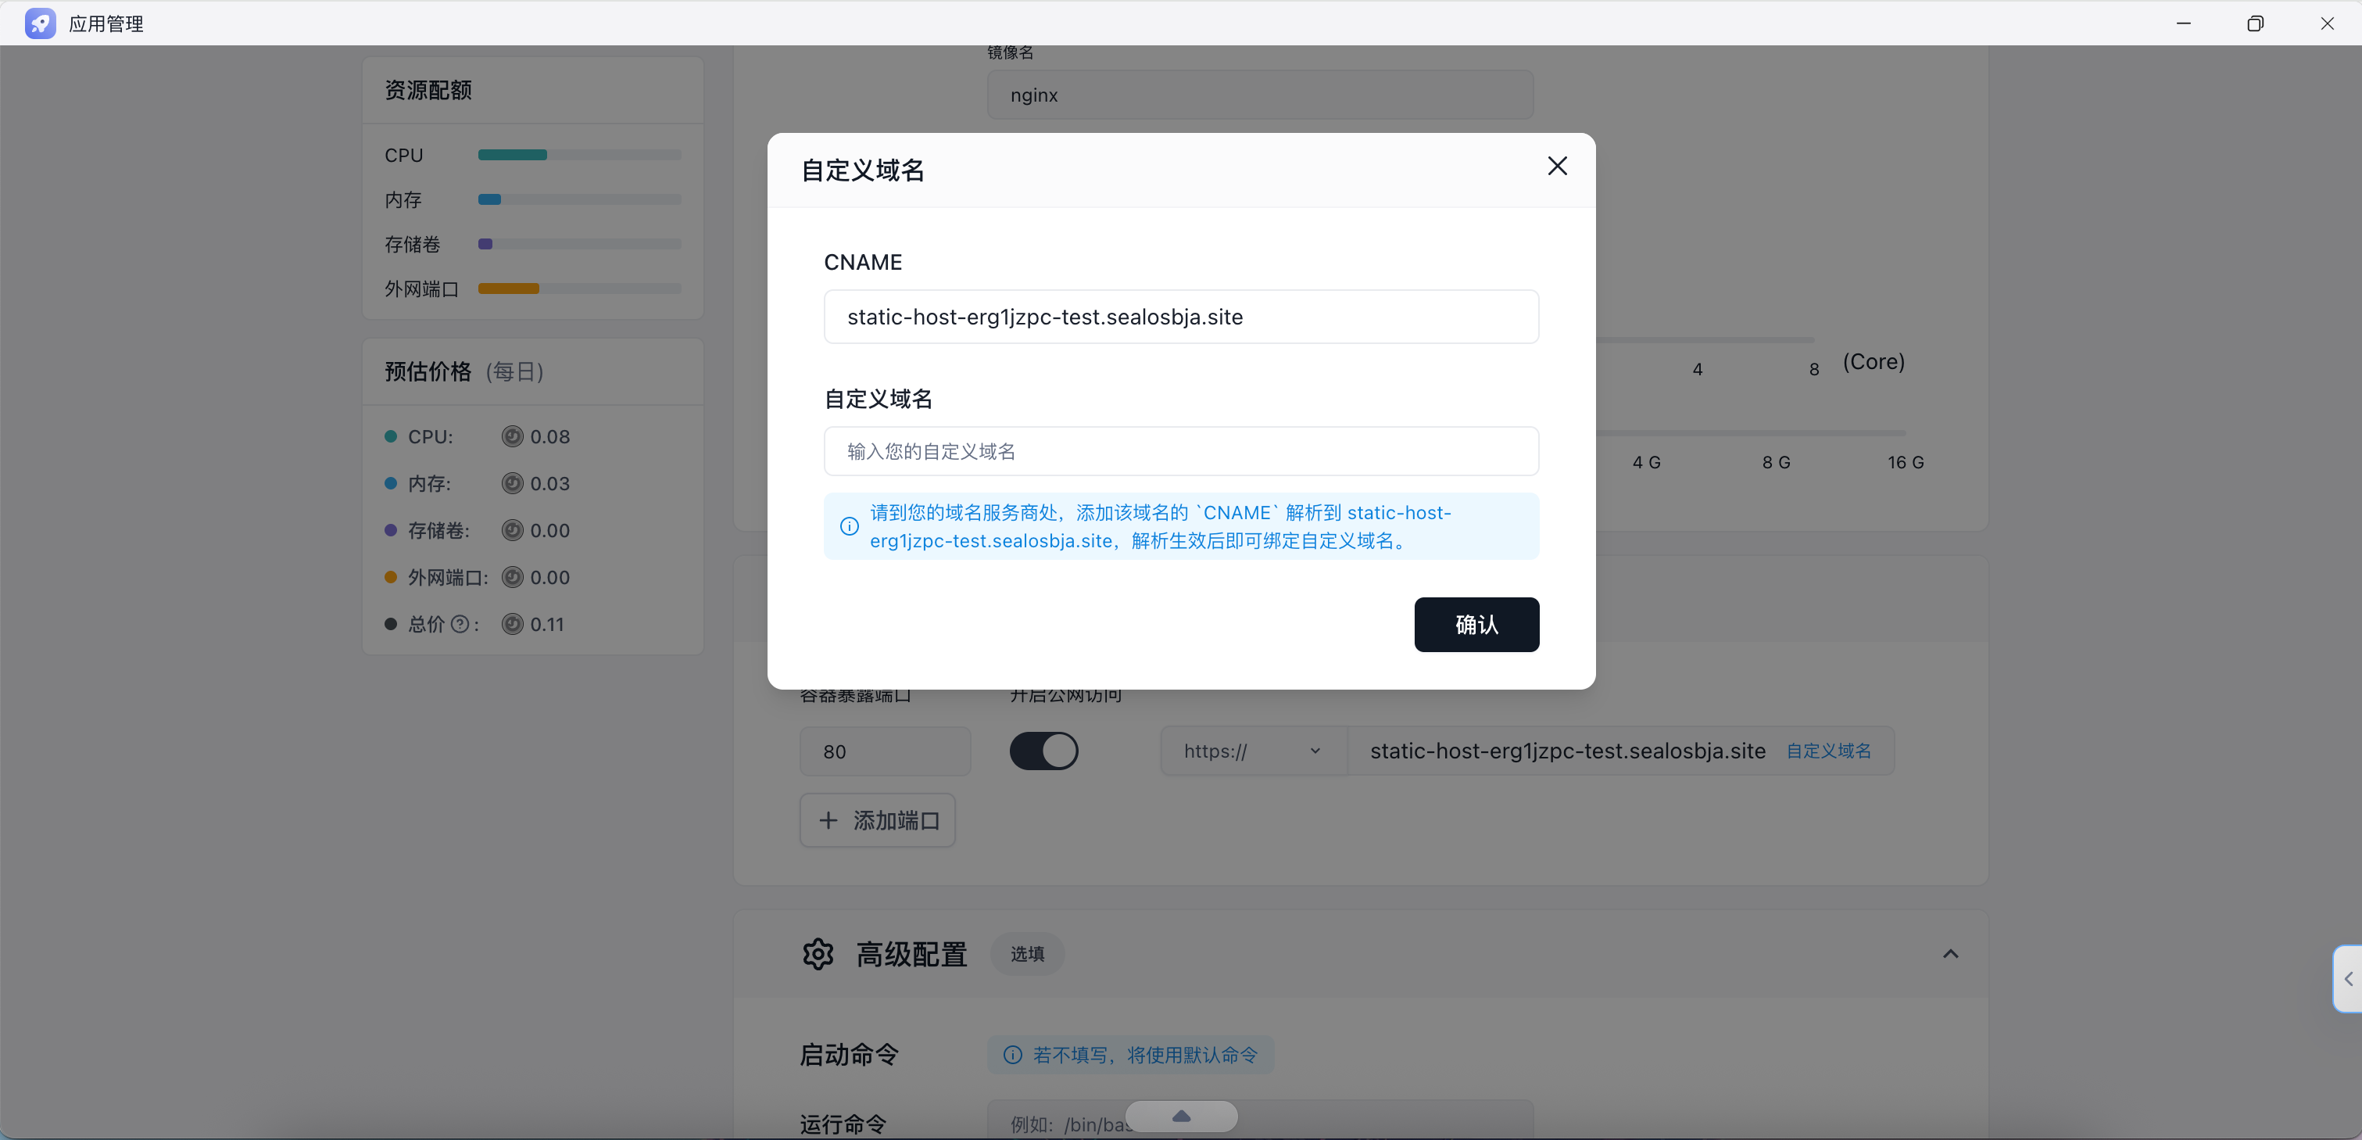The width and height of the screenshot is (2362, 1140).
Task: Confirm the custom domain with the 确认 button
Action: (x=1476, y=625)
